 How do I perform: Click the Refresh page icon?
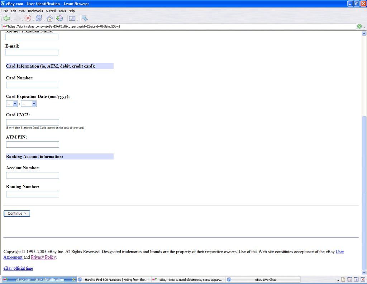[39, 18]
